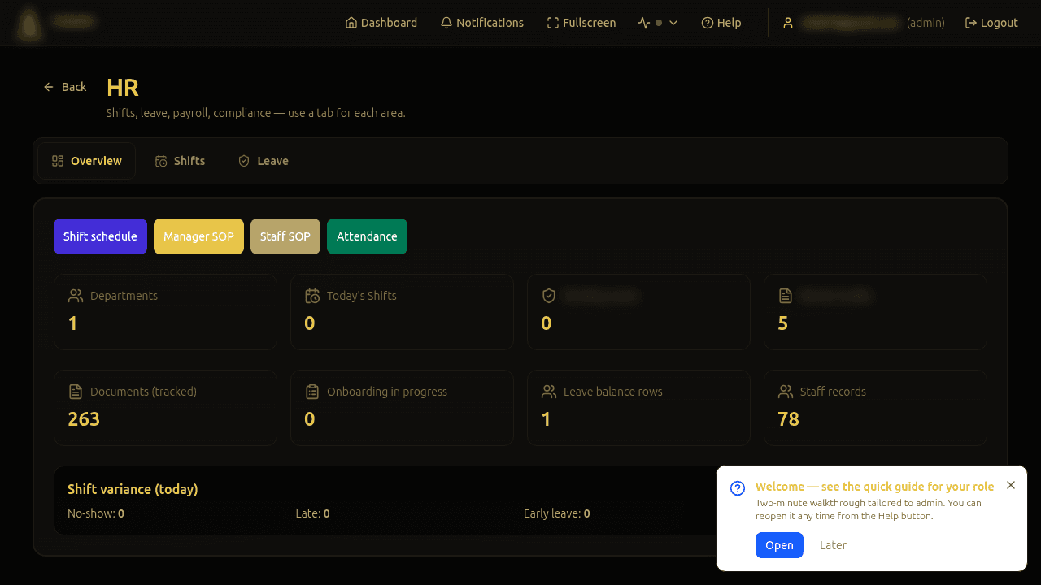Open the Manager SOP button

click(198, 236)
